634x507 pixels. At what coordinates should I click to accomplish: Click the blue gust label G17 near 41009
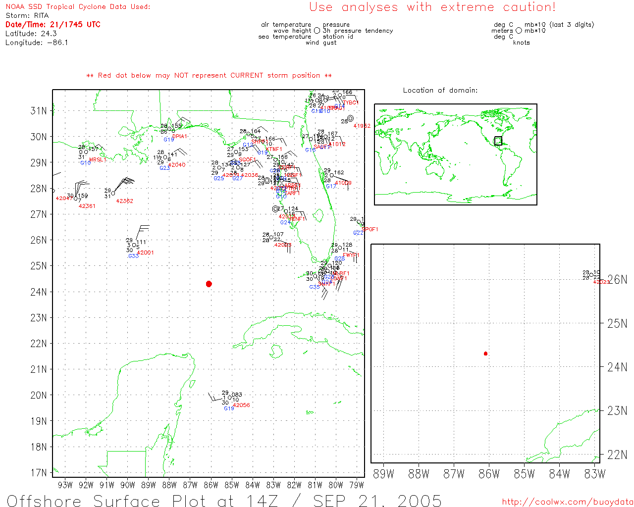pyautogui.click(x=331, y=187)
